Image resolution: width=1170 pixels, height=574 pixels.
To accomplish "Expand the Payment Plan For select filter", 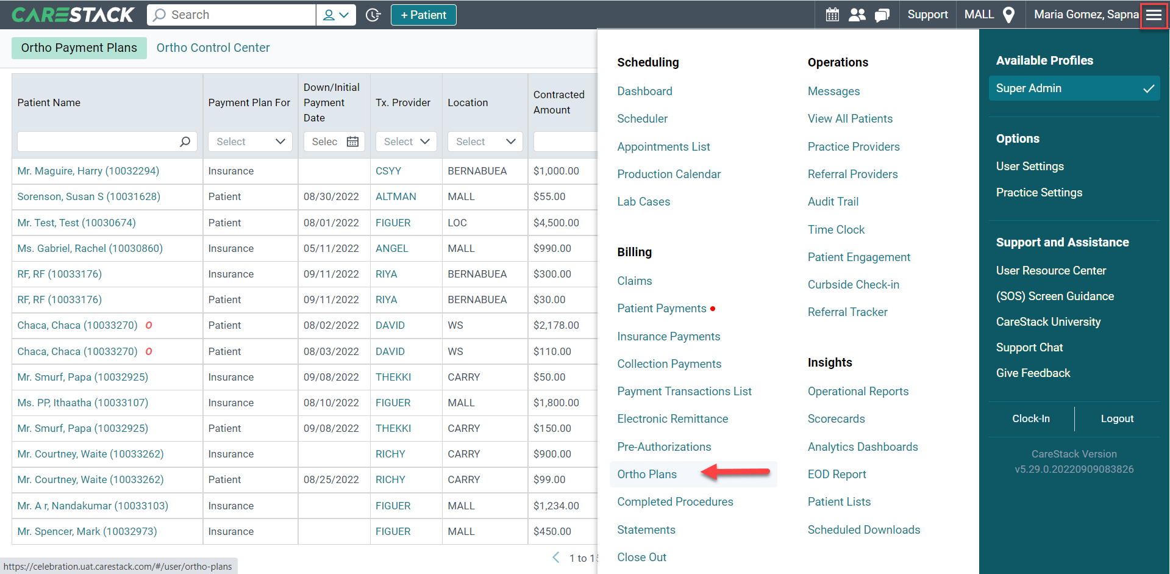I will (250, 142).
